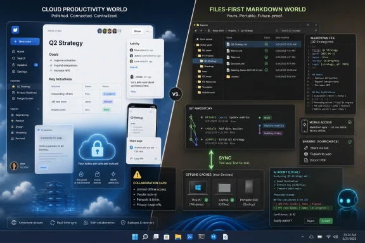Click Insert in the AI Assistant card

43,168
